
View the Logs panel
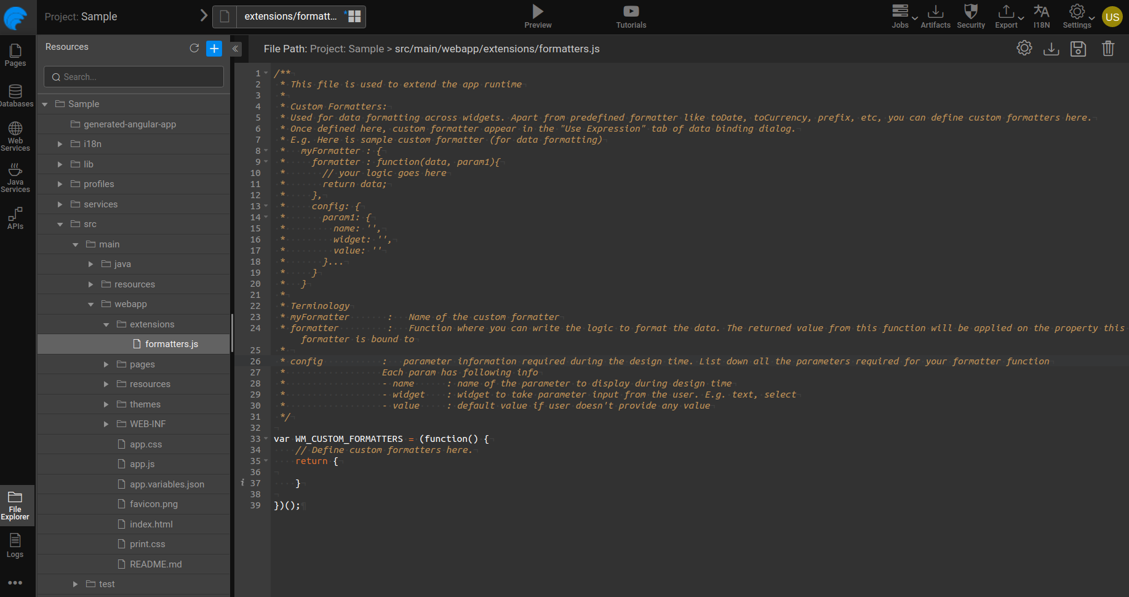pyautogui.click(x=15, y=545)
